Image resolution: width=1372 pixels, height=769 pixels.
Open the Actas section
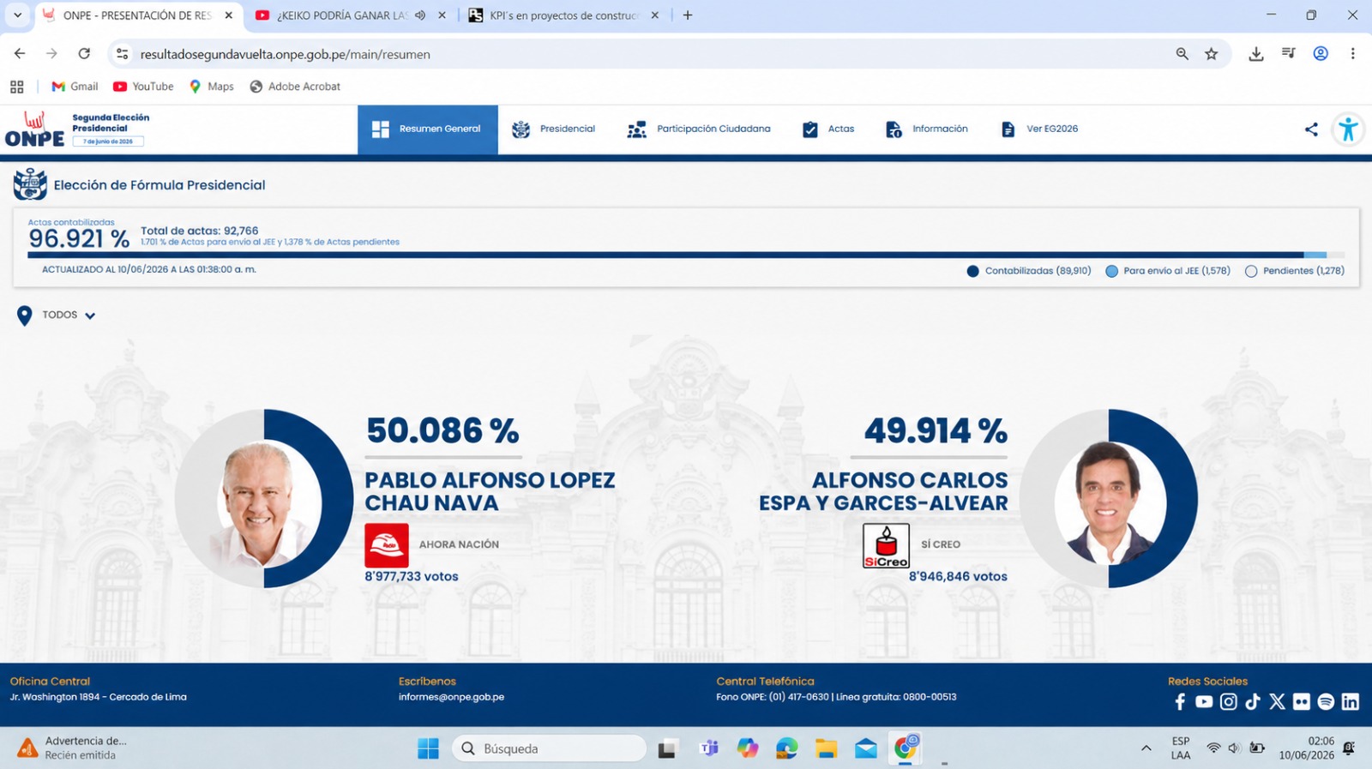[x=828, y=129]
